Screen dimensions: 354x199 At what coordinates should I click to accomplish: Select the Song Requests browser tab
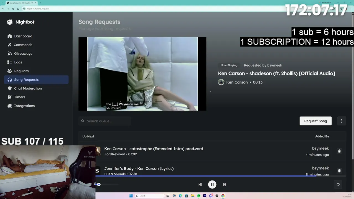[22, 3]
